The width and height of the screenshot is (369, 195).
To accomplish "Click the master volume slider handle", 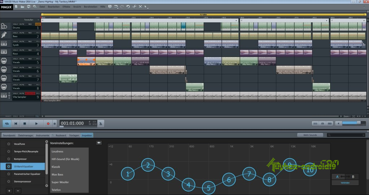I will pyautogui.click(x=359, y=123).
